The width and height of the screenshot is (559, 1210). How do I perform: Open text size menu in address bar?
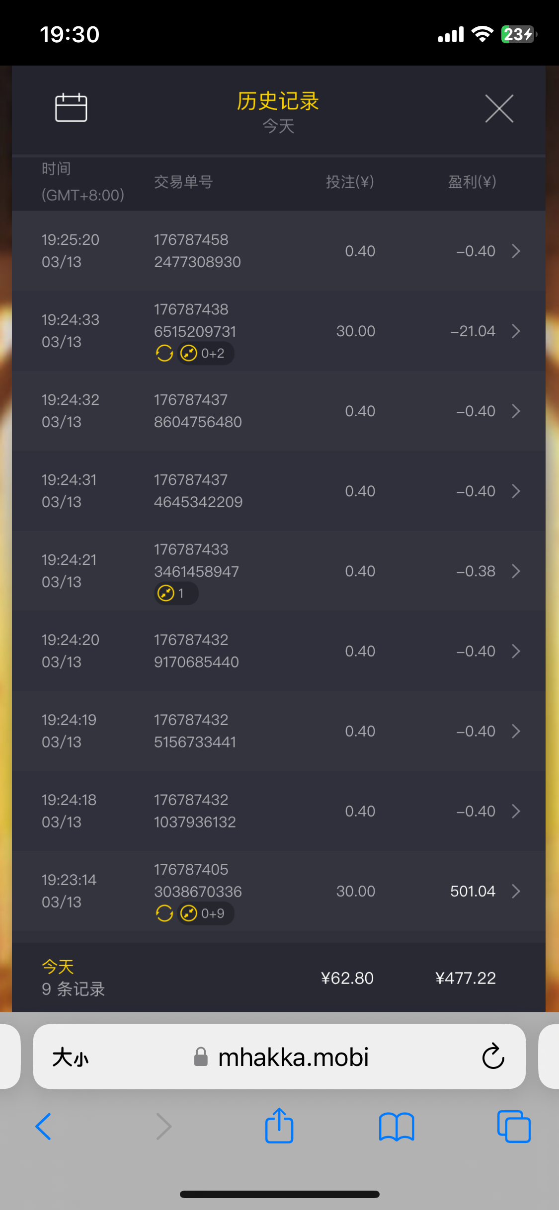tap(71, 1057)
